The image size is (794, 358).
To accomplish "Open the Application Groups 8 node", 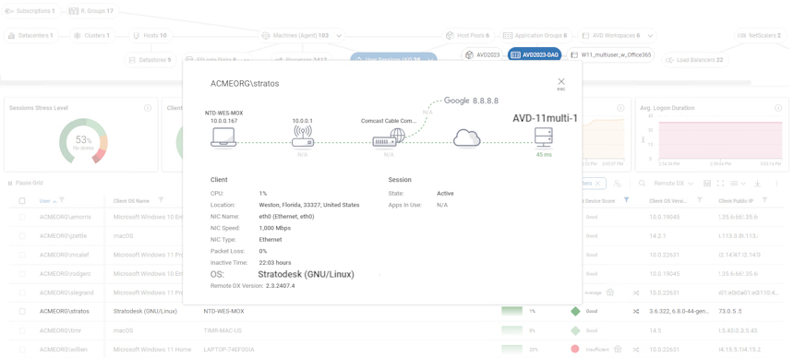I will [x=535, y=36].
